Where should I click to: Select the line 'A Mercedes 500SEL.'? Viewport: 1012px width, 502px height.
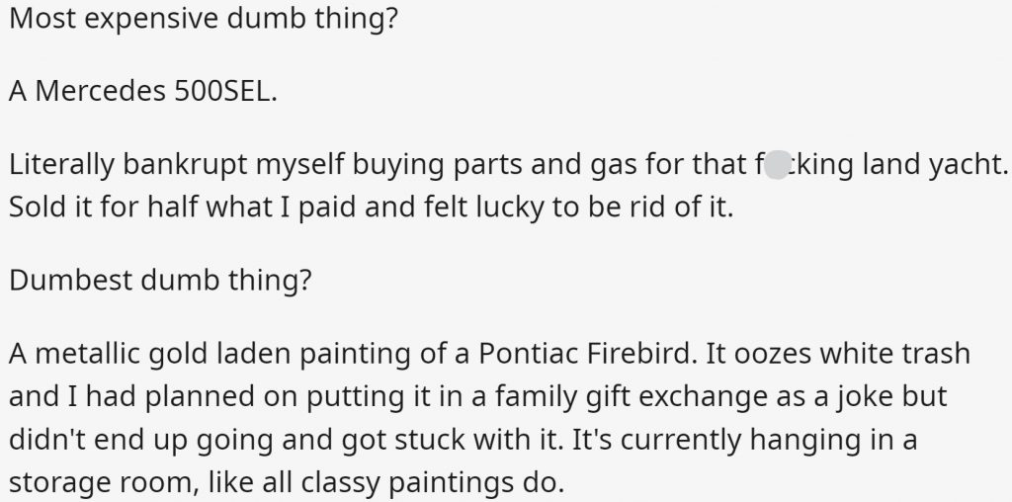tap(142, 92)
